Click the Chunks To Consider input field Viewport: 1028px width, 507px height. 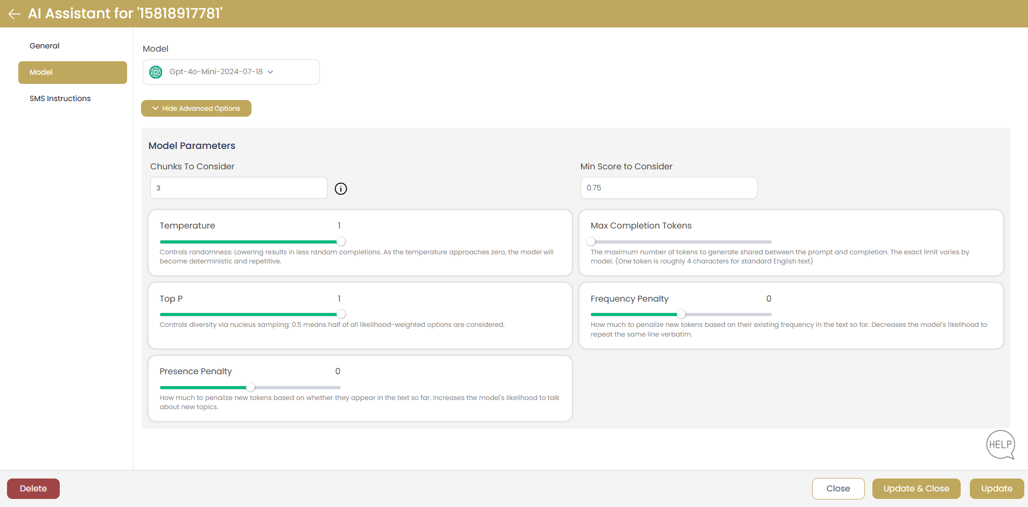click(239, 188)
